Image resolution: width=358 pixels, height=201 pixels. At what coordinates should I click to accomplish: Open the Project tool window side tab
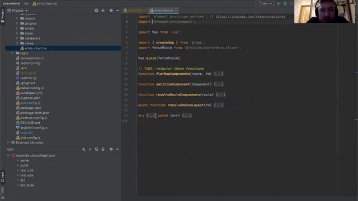pyautogui.click(x=2, y=16)
